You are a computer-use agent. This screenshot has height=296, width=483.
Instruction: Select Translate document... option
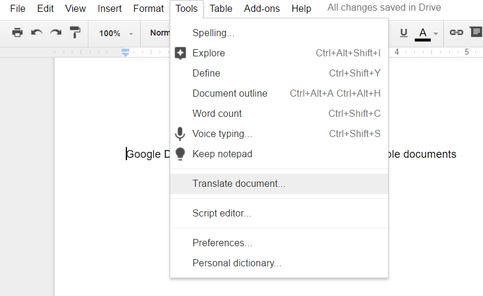point(279,183)
